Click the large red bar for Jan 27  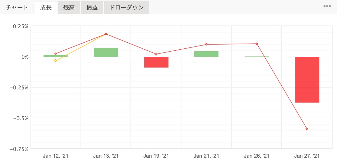[307, 79]
